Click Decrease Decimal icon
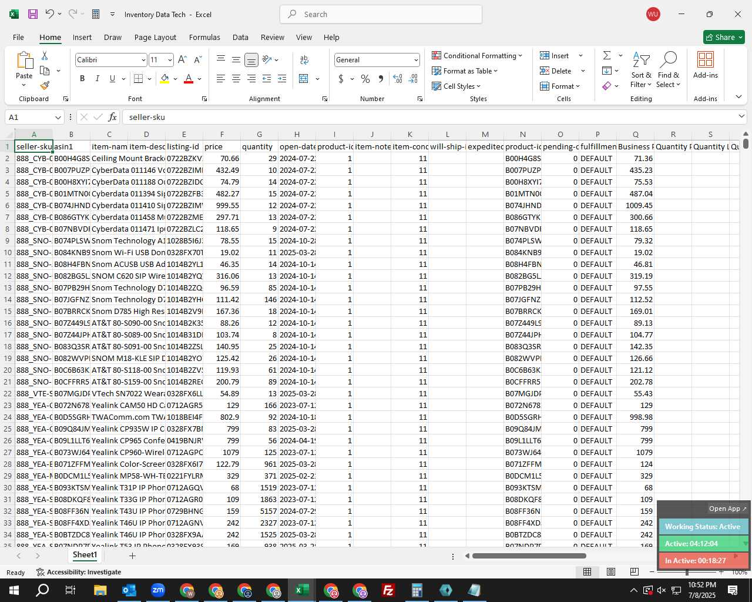This screenshot has height=602, width=752. [413, 79]
